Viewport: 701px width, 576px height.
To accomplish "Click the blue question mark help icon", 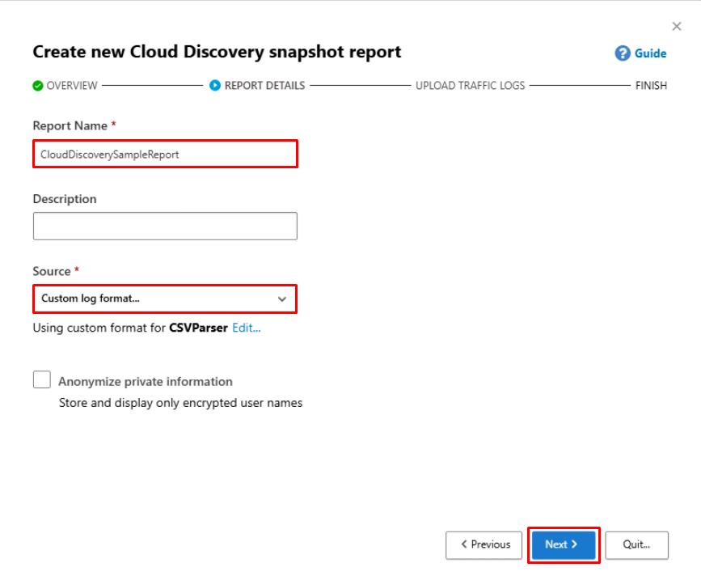I will [x=622, y=53].
